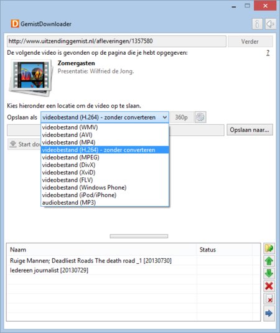This screenshot has height=333, width=280.
Task: Click the info icon in the header
Action: [257, 24]
